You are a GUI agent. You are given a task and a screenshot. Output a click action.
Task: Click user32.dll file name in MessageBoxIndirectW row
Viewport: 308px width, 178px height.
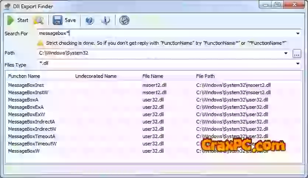(153, 129)
